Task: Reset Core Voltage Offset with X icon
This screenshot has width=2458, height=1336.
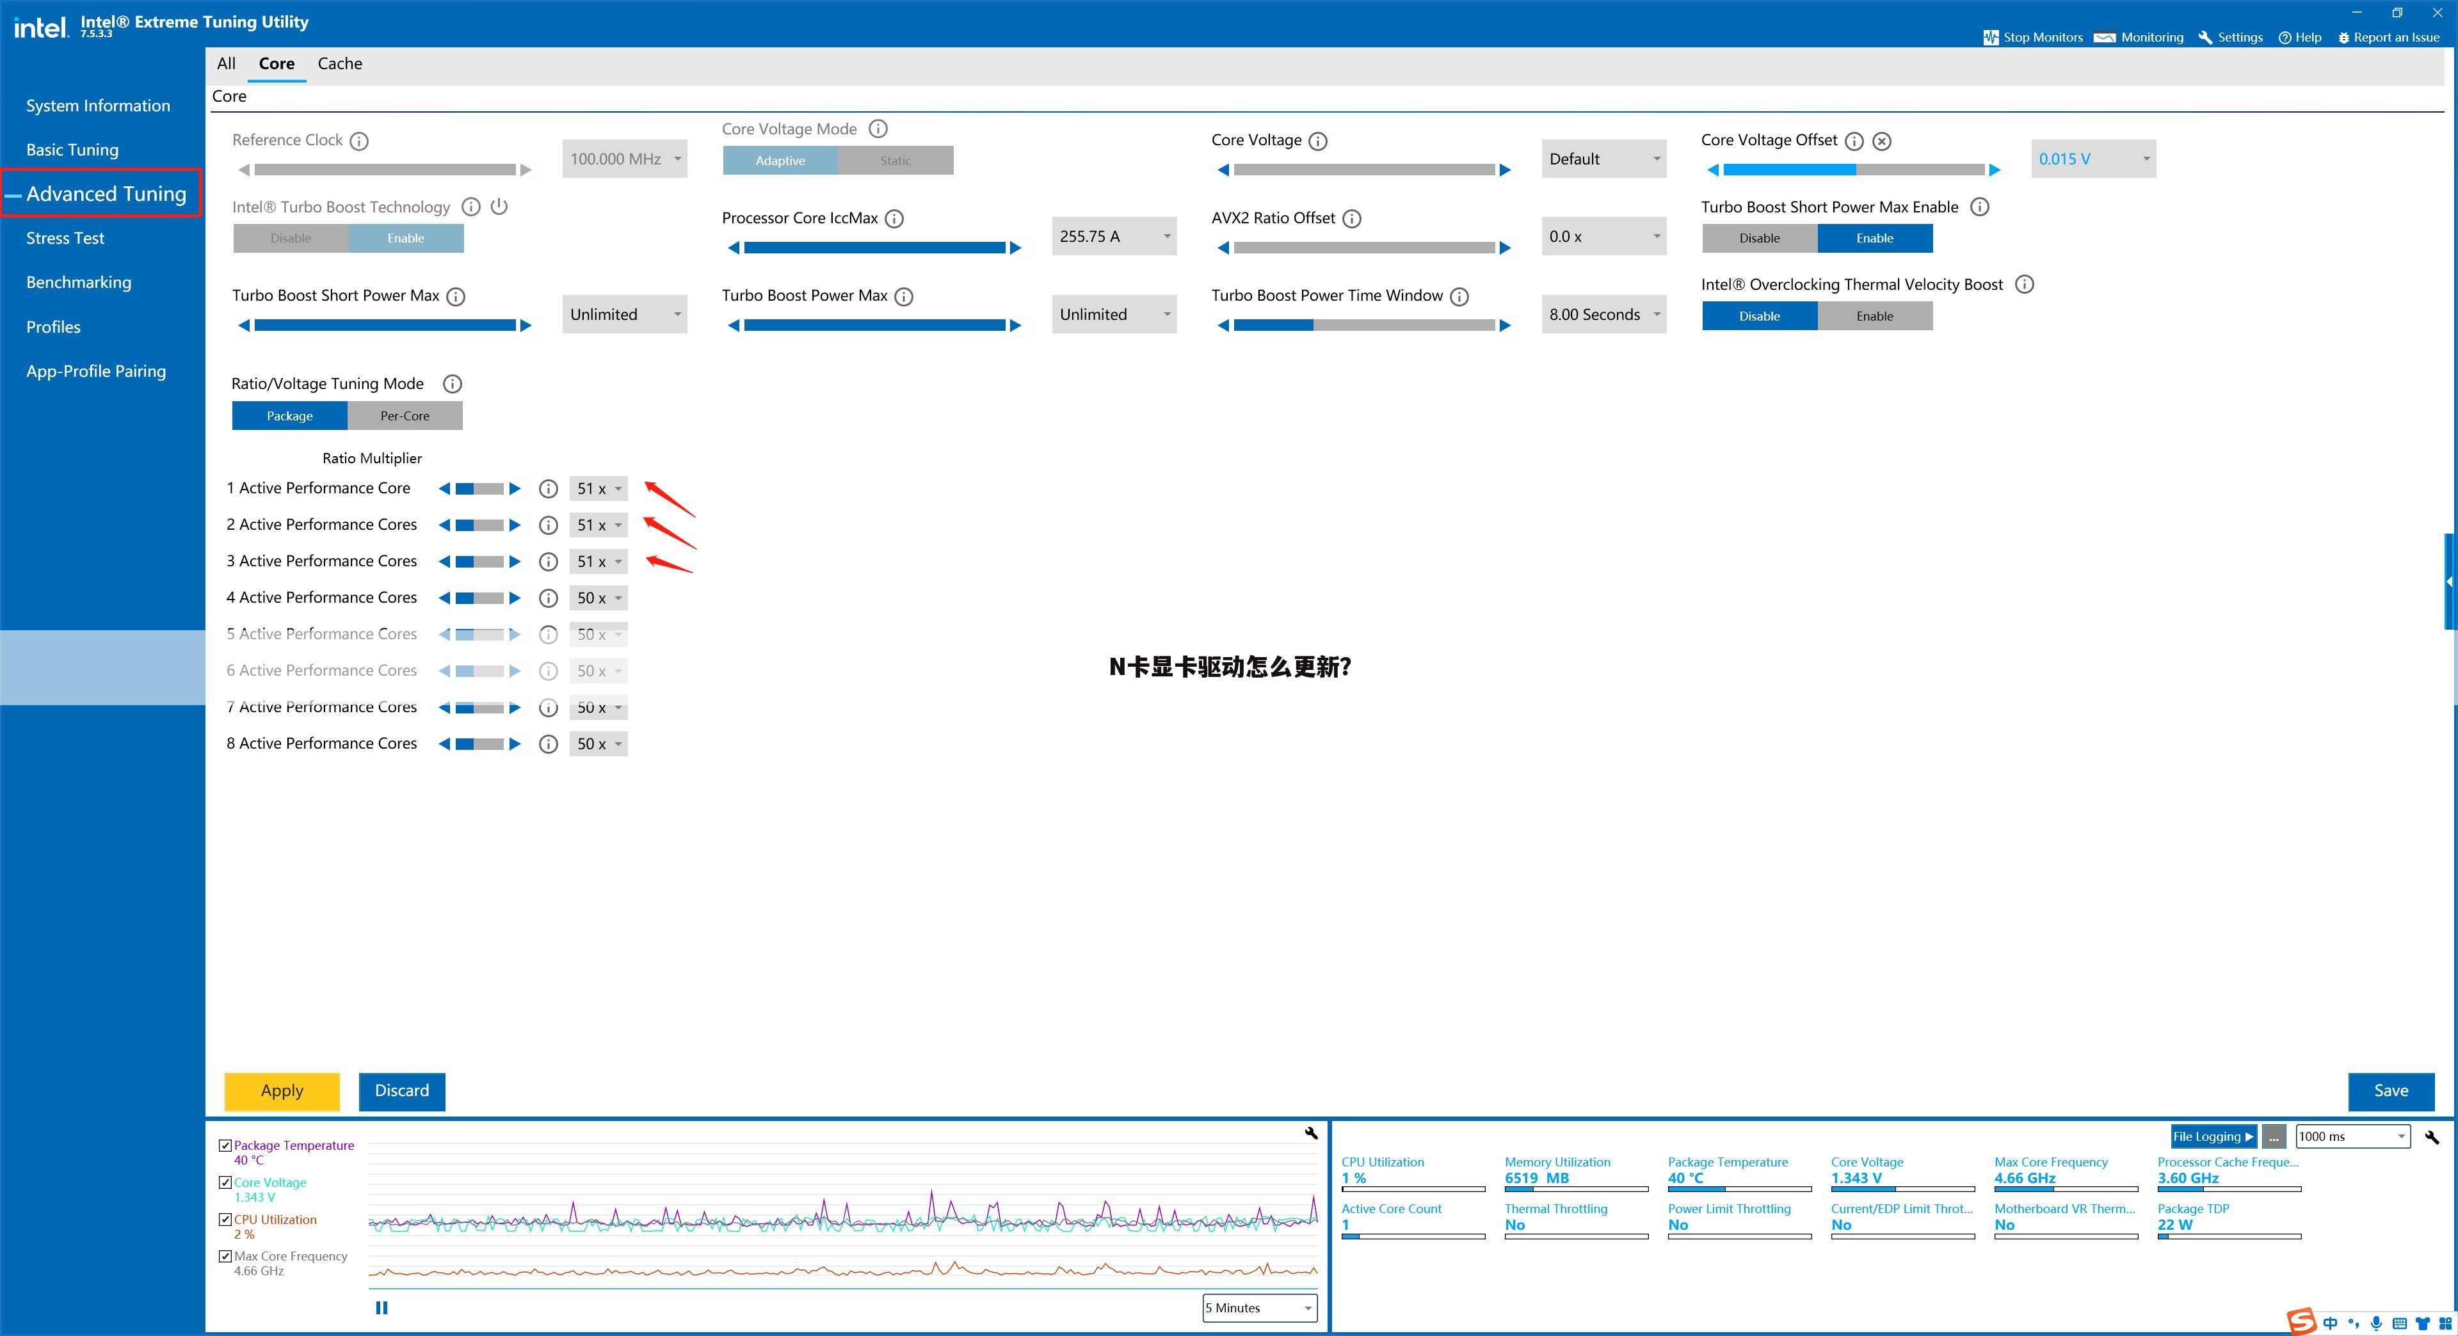Action: [1882, 141]
